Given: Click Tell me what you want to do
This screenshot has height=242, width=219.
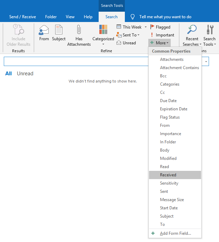Looking at the screenshot, I should coord(165,17).
